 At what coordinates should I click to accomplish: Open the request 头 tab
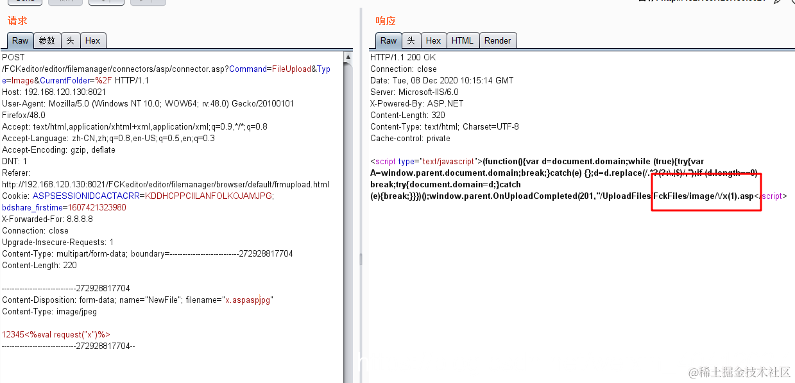[71, 40]
